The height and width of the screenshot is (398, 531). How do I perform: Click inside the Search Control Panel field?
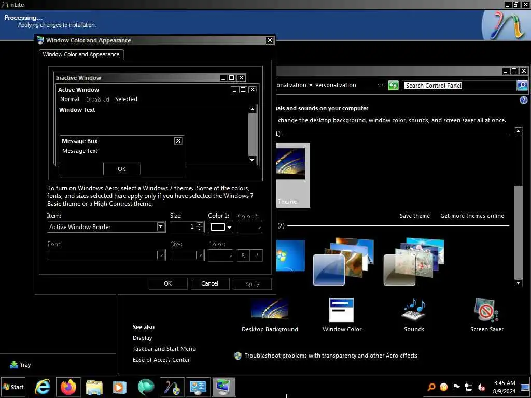(459, 86)
